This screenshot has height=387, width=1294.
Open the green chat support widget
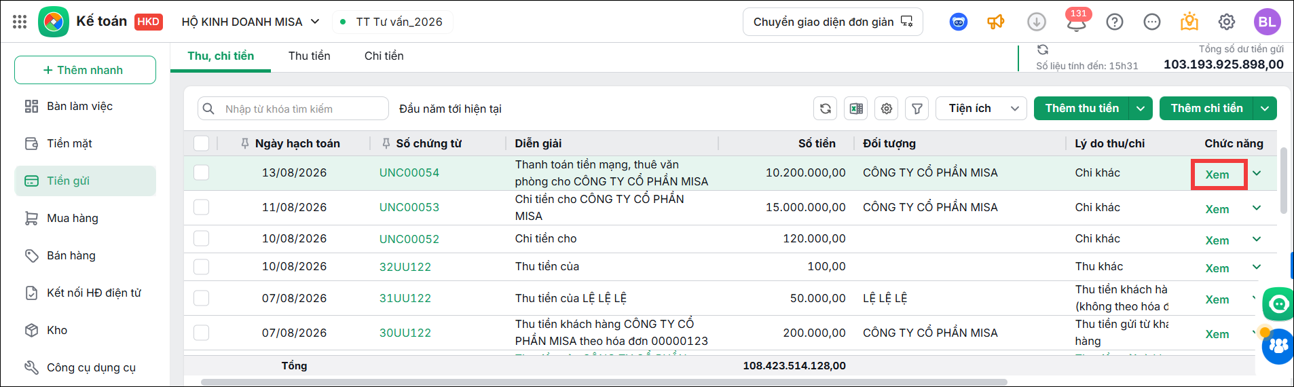click(1279, 303)
